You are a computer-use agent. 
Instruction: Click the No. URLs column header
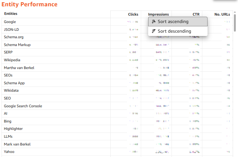[222, 14]
